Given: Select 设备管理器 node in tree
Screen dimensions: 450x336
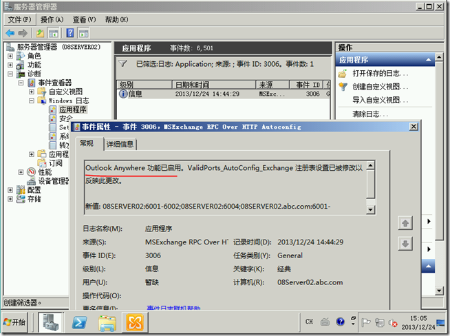Looking at the screenshot, I should click(54, 181).
